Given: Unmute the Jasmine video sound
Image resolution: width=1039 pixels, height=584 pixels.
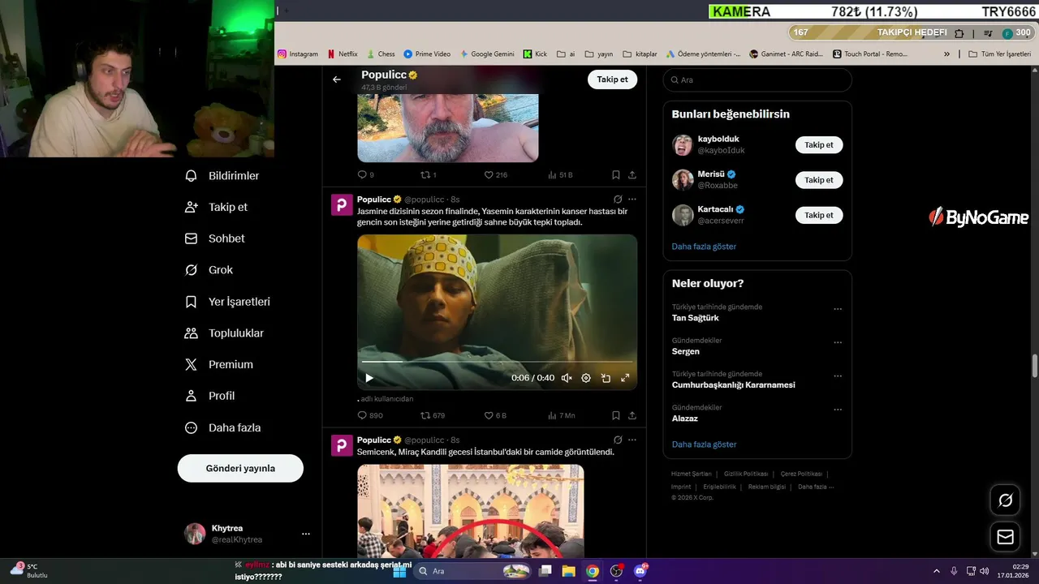Looking at the screenshot, I should click(567, 378).
